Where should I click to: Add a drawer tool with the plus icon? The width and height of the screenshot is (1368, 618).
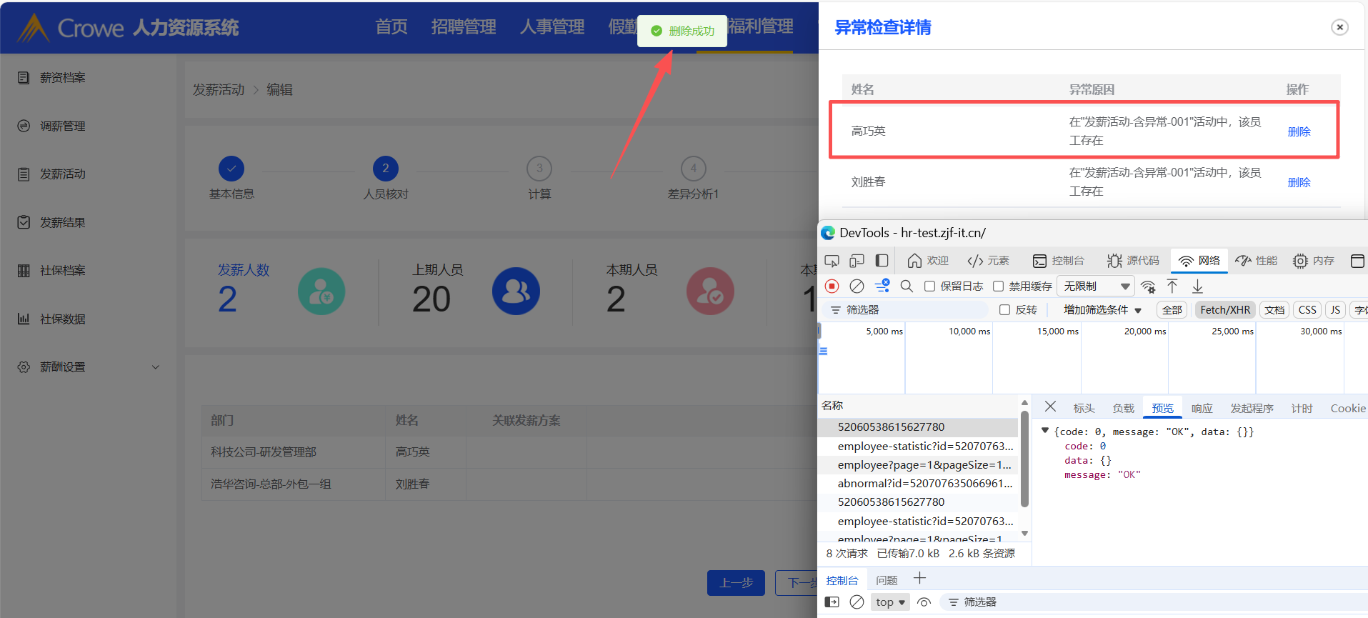click(x=919, y=578)
